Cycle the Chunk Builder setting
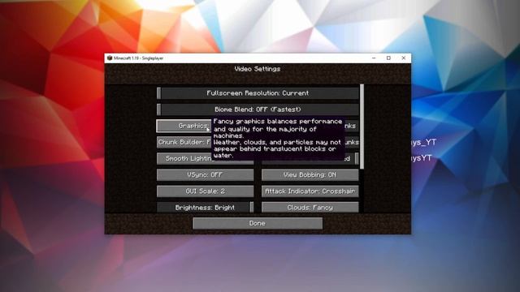Screen dimensions: 520x292 pos(184,143)
